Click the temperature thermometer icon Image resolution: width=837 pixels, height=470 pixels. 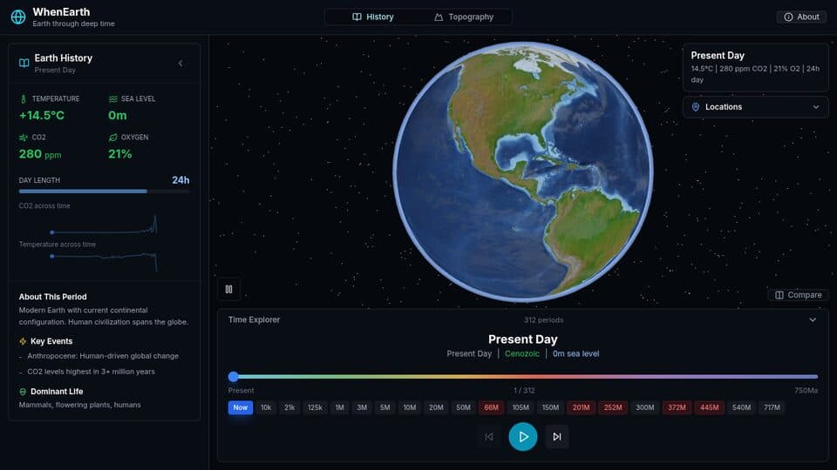coord(23,99)
